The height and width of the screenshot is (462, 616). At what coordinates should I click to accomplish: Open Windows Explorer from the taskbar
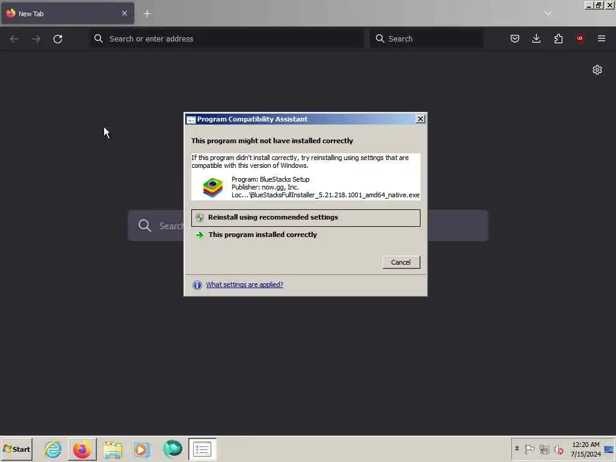coord(112,449)
